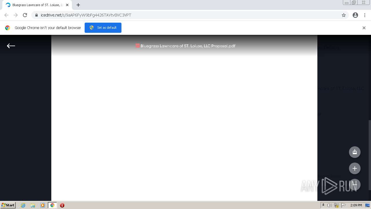Click Chrome's forward navigation arrow

[x=16, y=15]
